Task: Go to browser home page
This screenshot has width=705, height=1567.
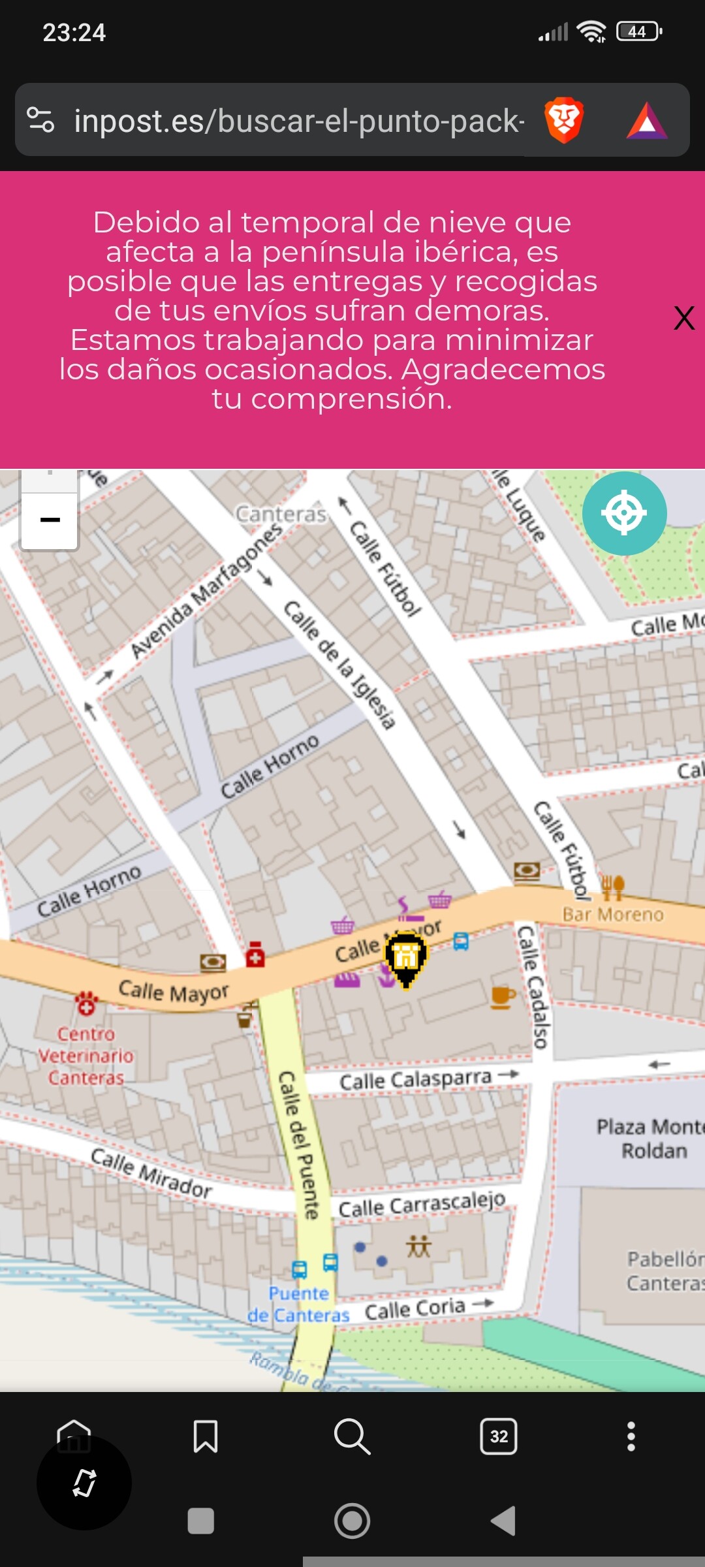Action: coord(74,1435)
